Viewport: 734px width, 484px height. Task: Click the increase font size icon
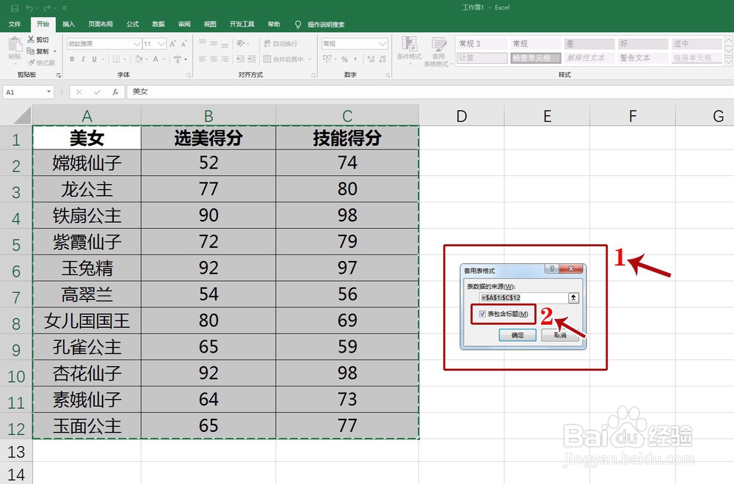[x=172, y=44]
